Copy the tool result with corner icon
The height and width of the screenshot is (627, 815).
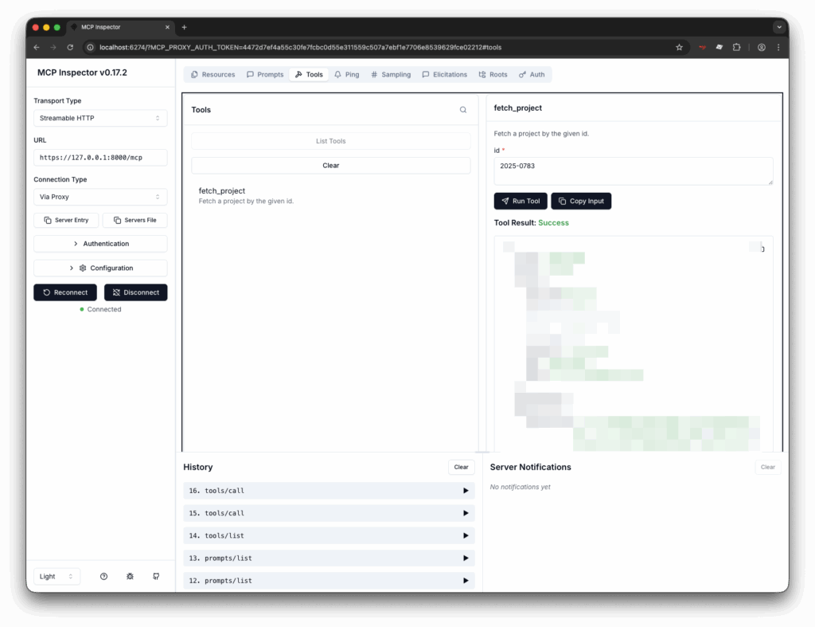[x=762, y=249]
